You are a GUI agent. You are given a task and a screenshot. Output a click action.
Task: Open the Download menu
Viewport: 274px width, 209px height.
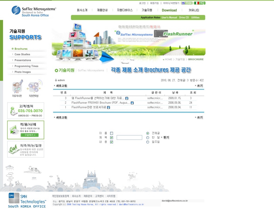coord(169,10)
